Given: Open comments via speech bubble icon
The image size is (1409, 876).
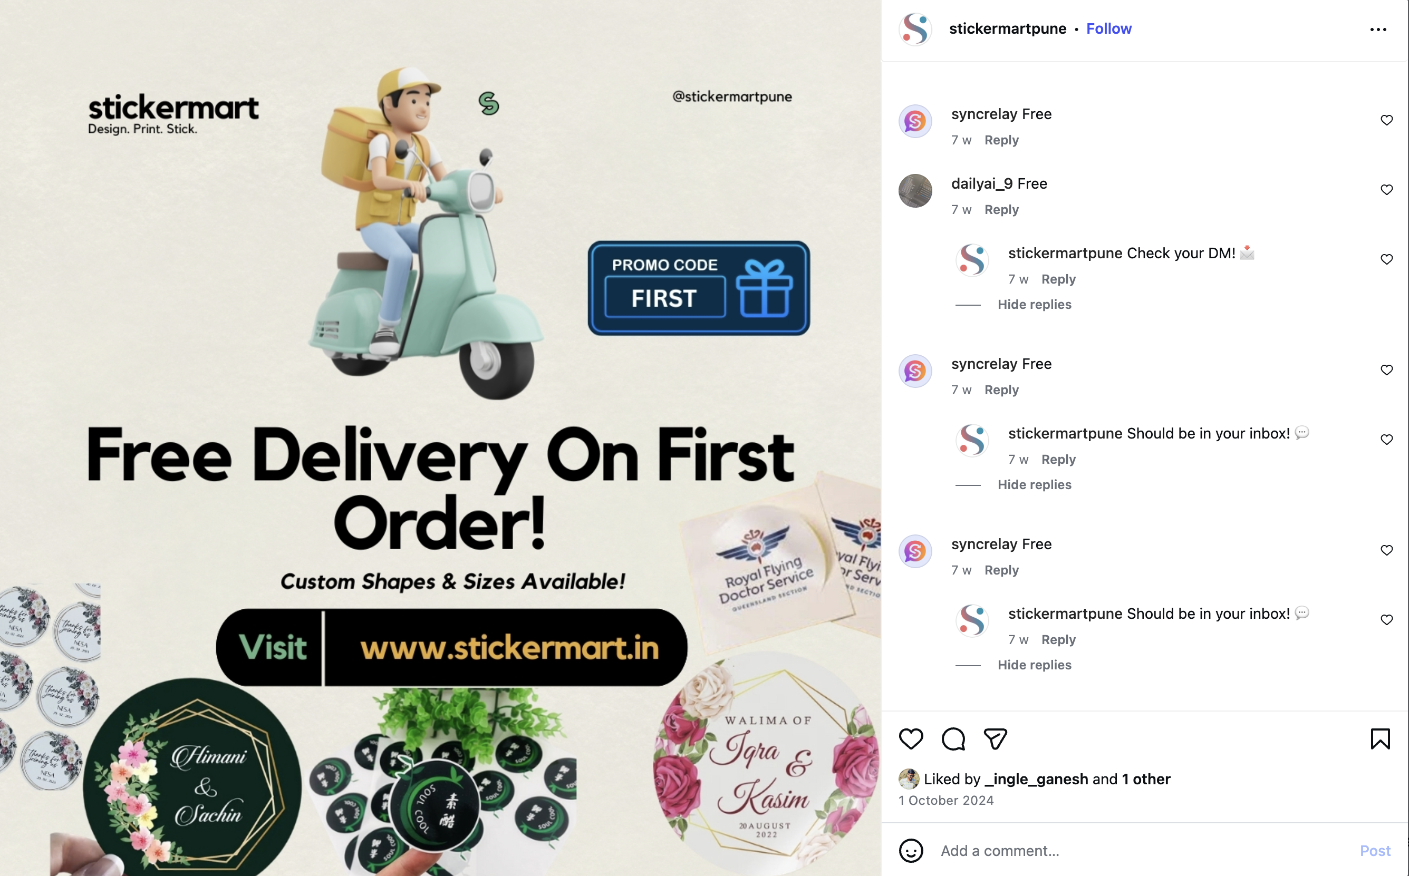Looking at the screenshot, I should 953,738.
